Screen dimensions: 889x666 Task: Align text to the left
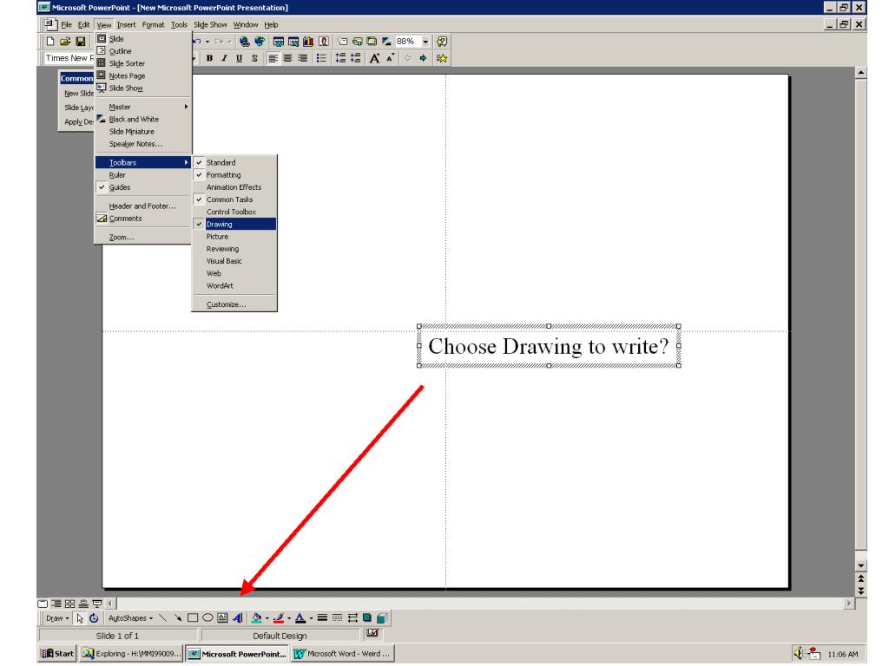[273, 58]
